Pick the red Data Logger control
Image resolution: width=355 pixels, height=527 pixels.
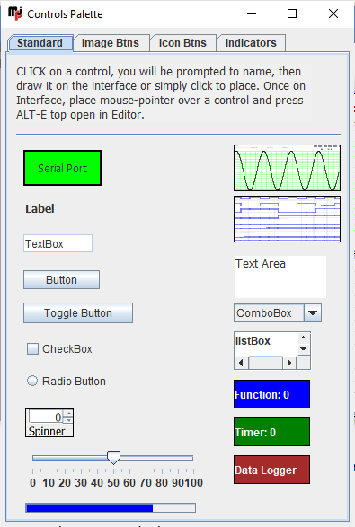271,470
